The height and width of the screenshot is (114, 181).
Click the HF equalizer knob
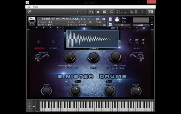click(143, 44)
